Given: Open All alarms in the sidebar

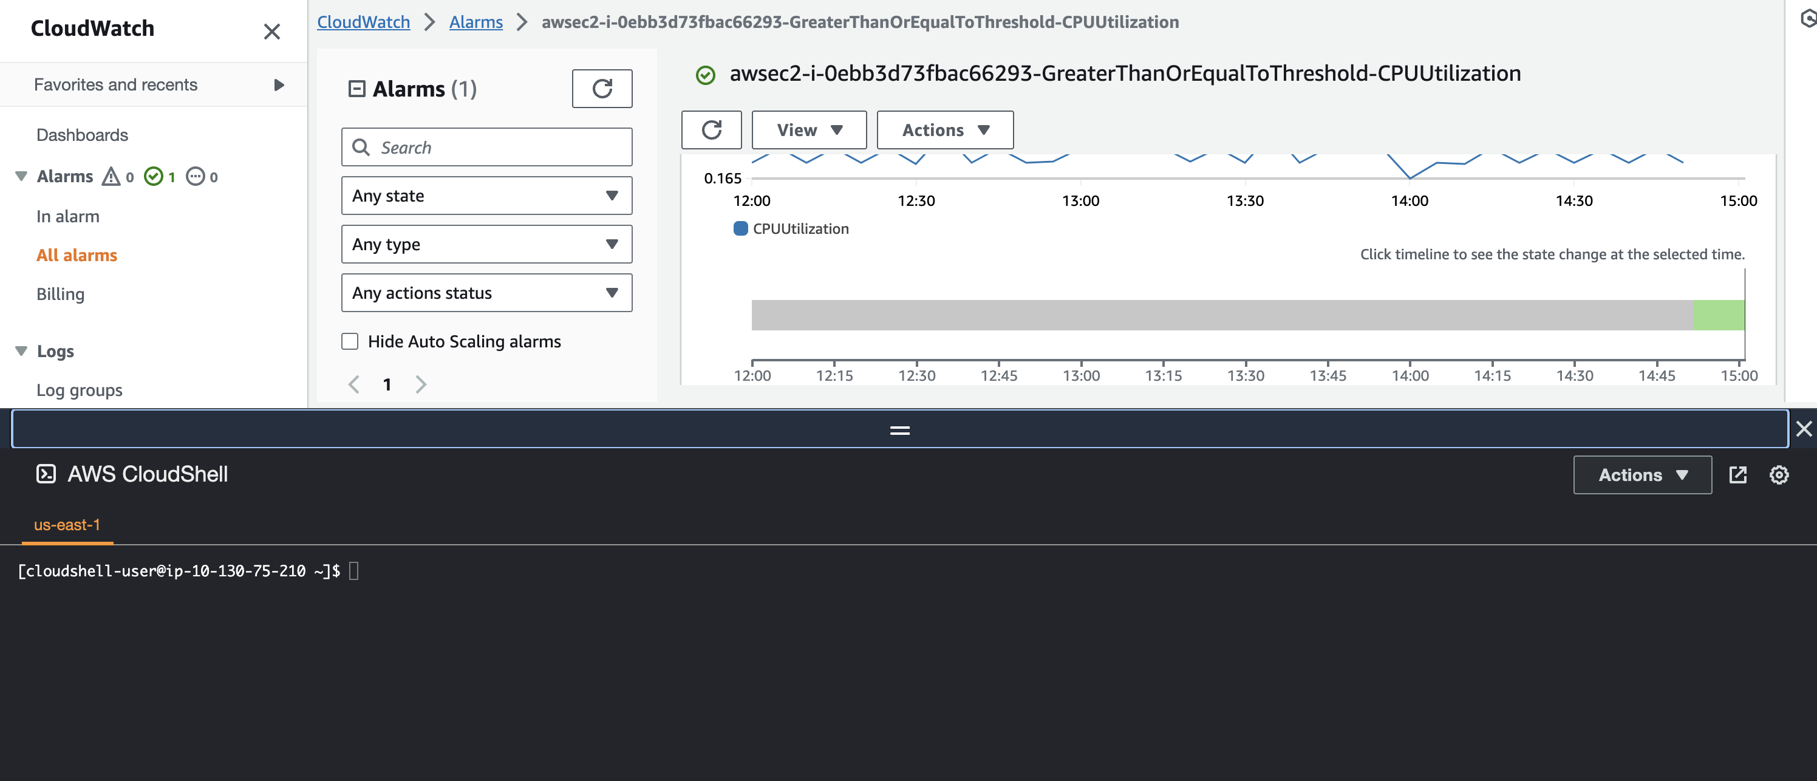Looking at the screenshot, I should coord(77,256).
